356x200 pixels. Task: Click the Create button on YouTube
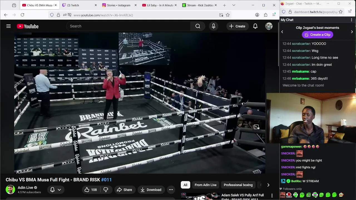pos(237,26)
